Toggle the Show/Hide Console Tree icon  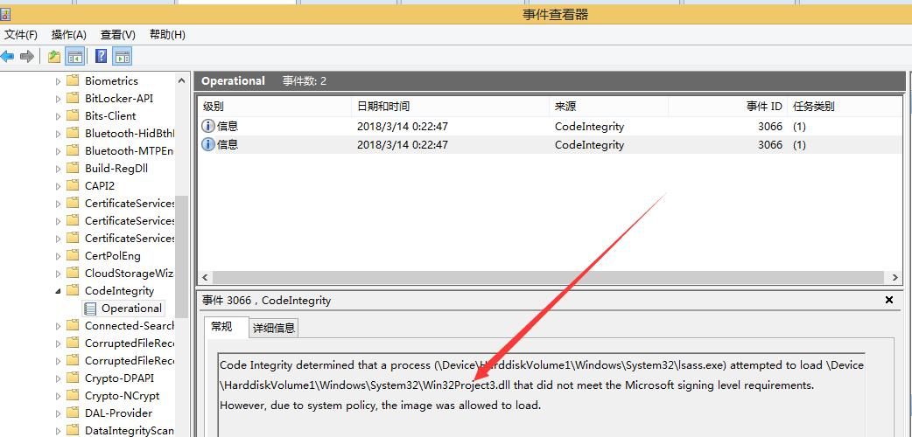(x=74, y=56)
